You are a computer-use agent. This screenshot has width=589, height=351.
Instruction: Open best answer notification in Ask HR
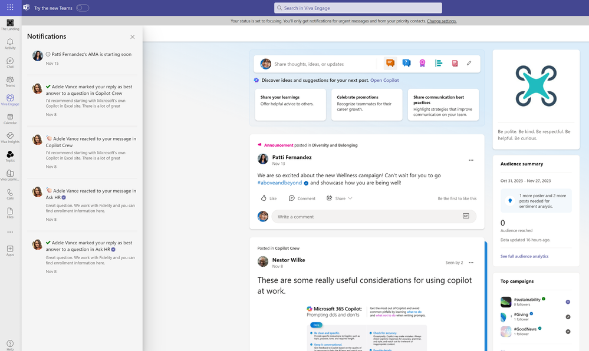coord(83,257)
